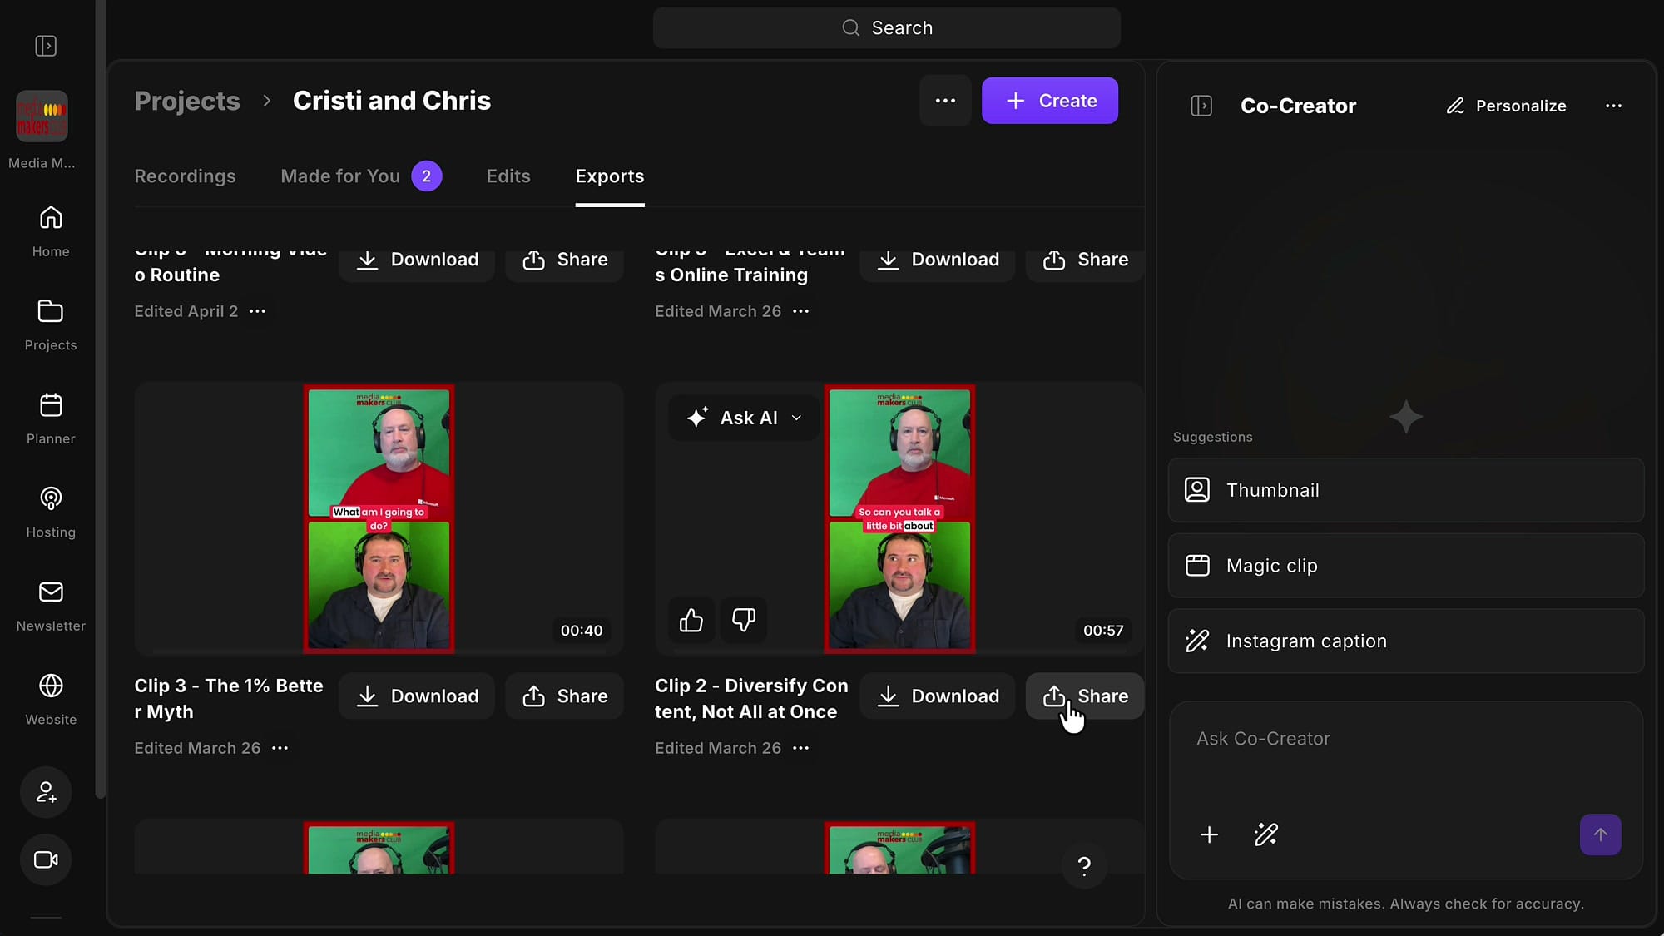Download Clip 3 The 1% Better Myth
This screenshot has height=936, width=1664.
(x=417, y=696)
